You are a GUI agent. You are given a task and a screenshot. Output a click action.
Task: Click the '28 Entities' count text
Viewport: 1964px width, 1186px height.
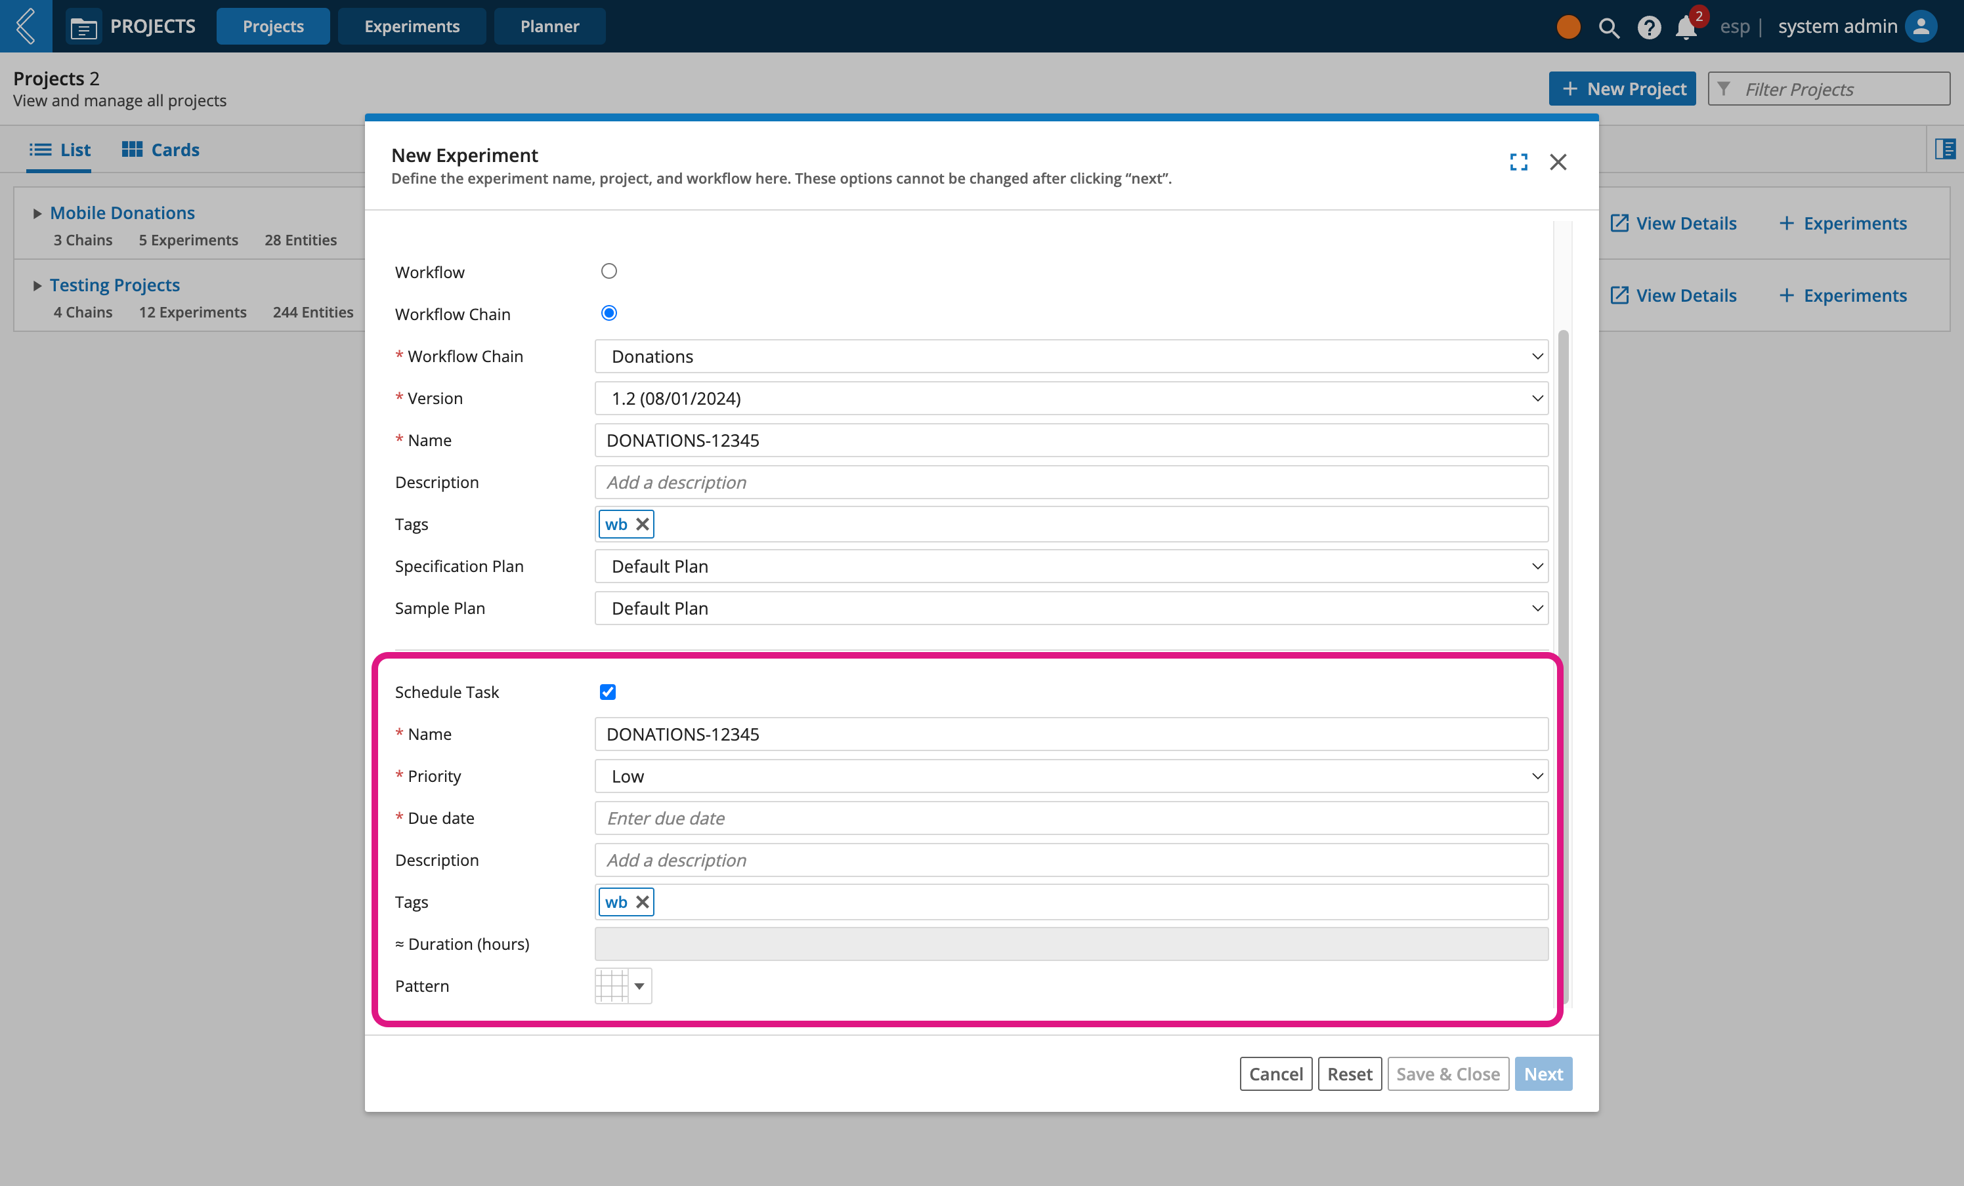[x=301, y=239]
